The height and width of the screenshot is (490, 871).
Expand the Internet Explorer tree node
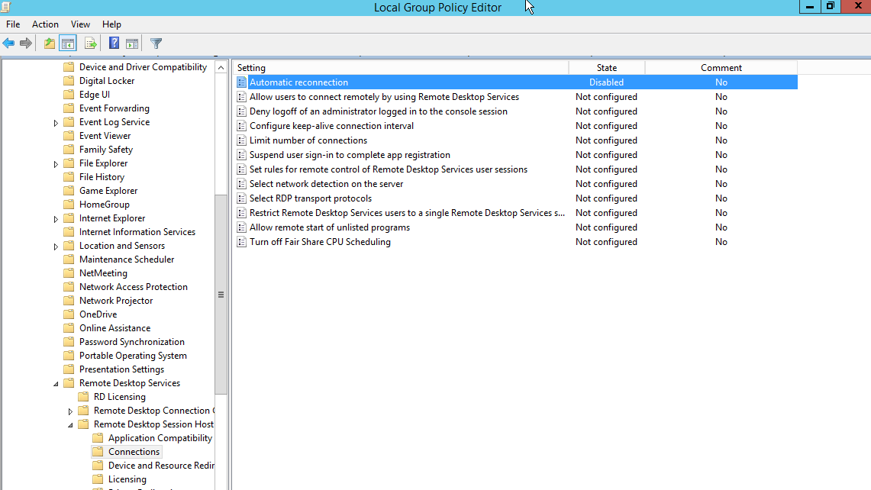[56, 219]
